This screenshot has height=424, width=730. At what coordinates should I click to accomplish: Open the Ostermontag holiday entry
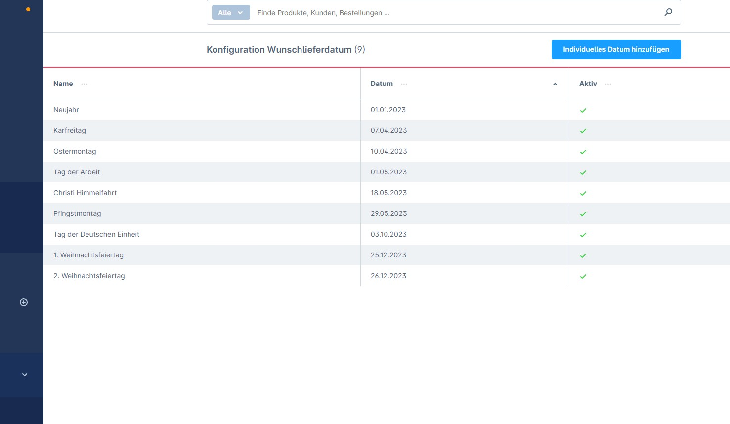pyautogui.click(x=75, y=151)
